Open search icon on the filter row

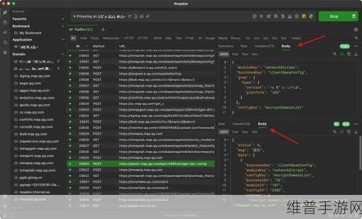click(x=356, y=38)
